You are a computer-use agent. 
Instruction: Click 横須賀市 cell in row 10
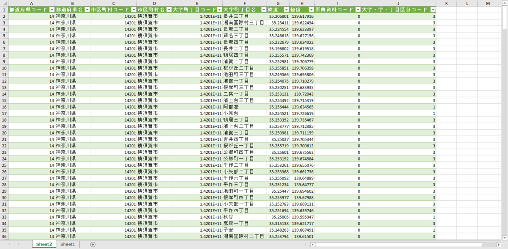(x=154, y=68)
